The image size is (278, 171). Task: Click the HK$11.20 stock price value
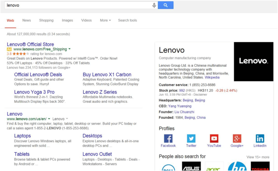coord(205,90)
